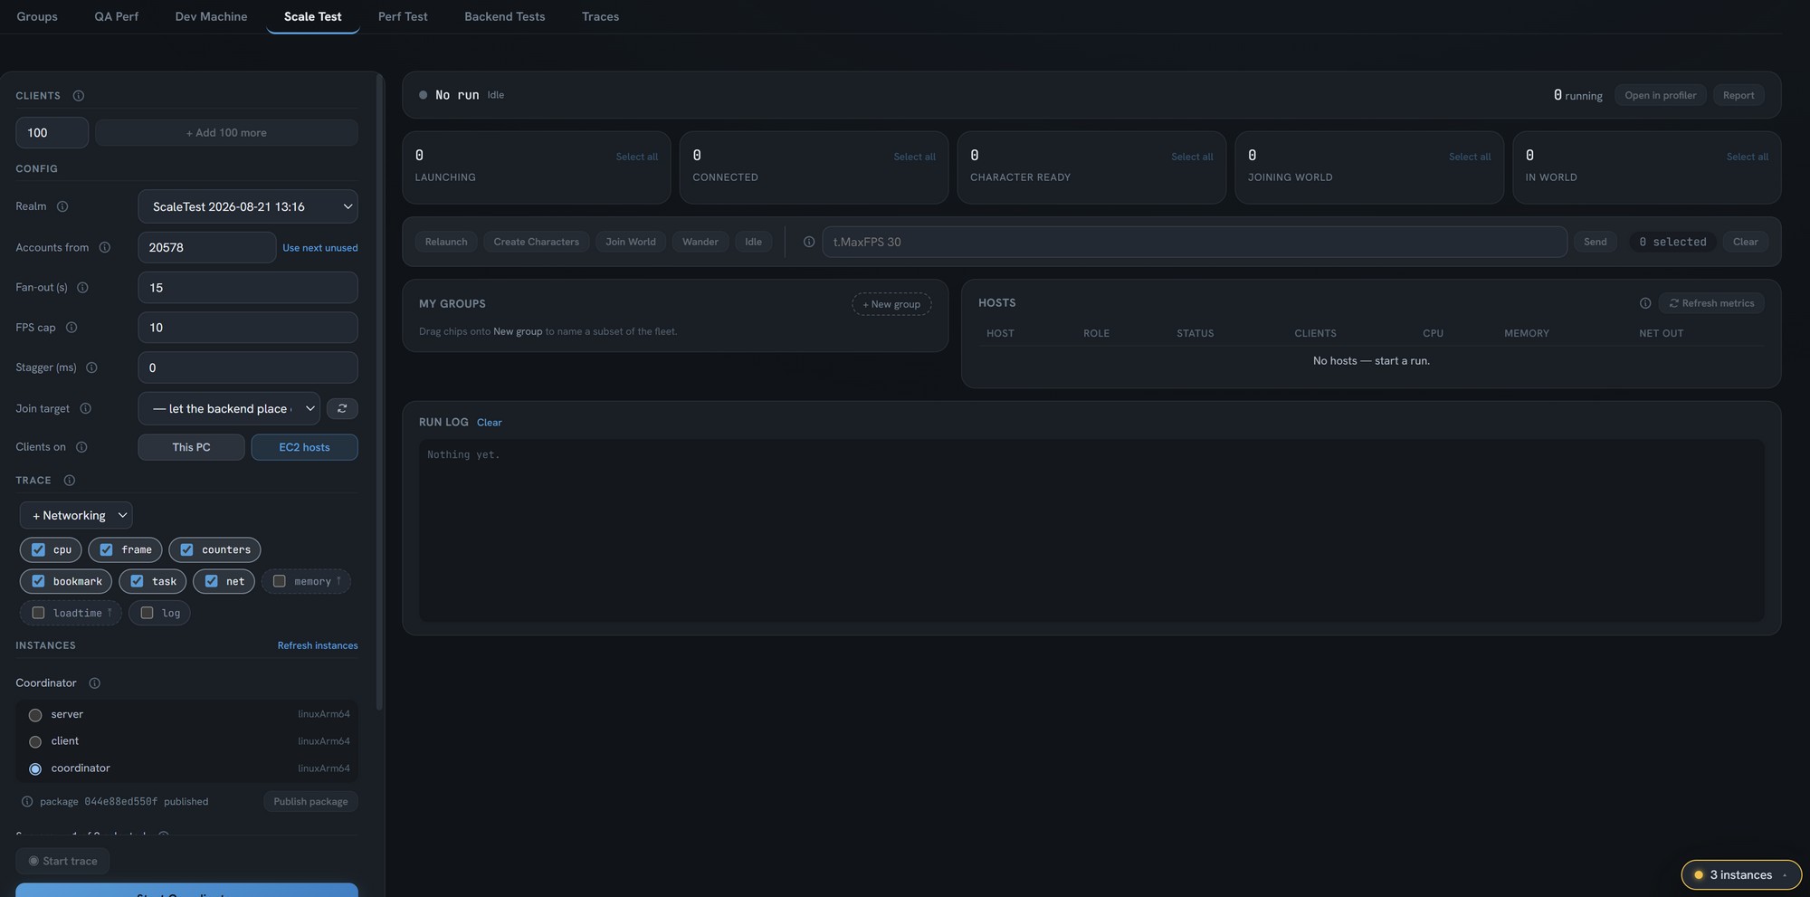This screenshot has height=897, width=1810.
Task: Go to the Traces tab
Action: (601, 16)
